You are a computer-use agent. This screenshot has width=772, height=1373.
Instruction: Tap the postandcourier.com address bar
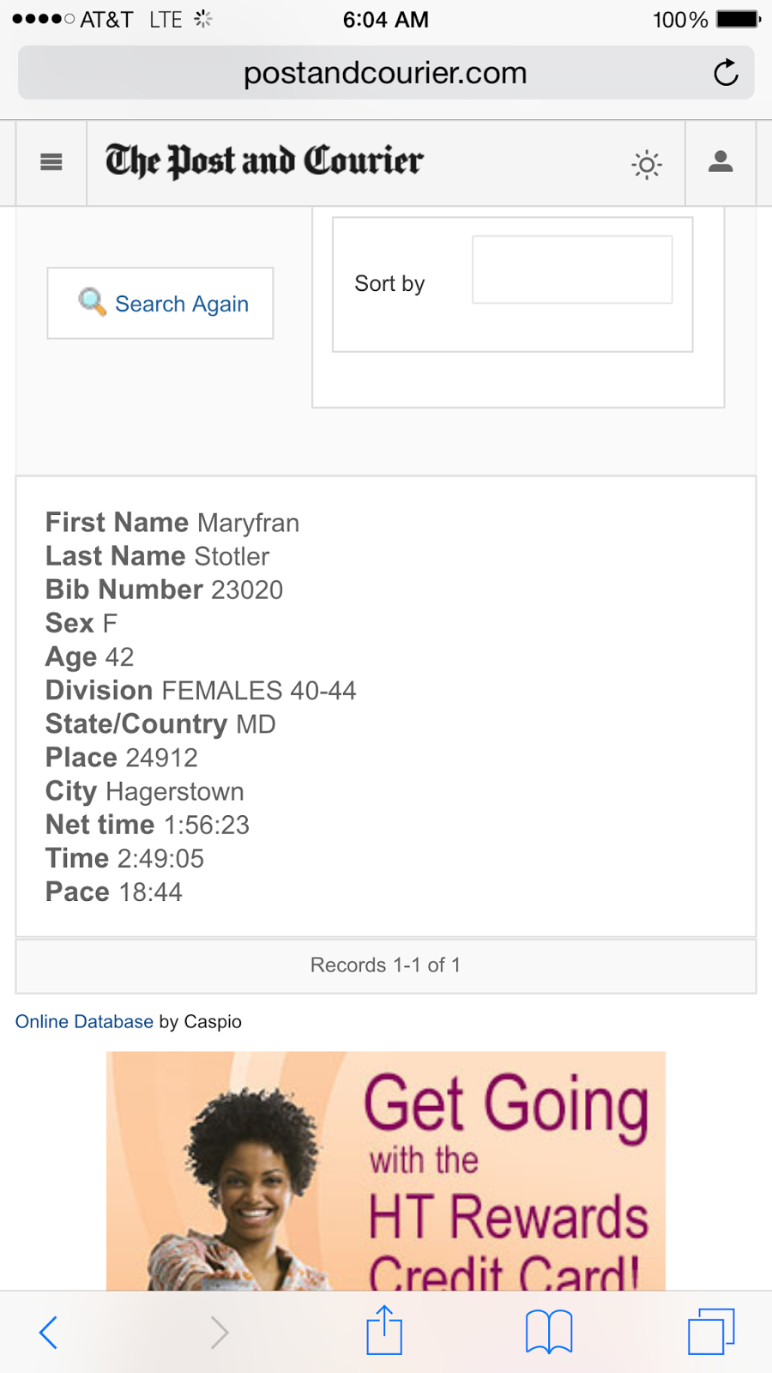pos(385,74)
